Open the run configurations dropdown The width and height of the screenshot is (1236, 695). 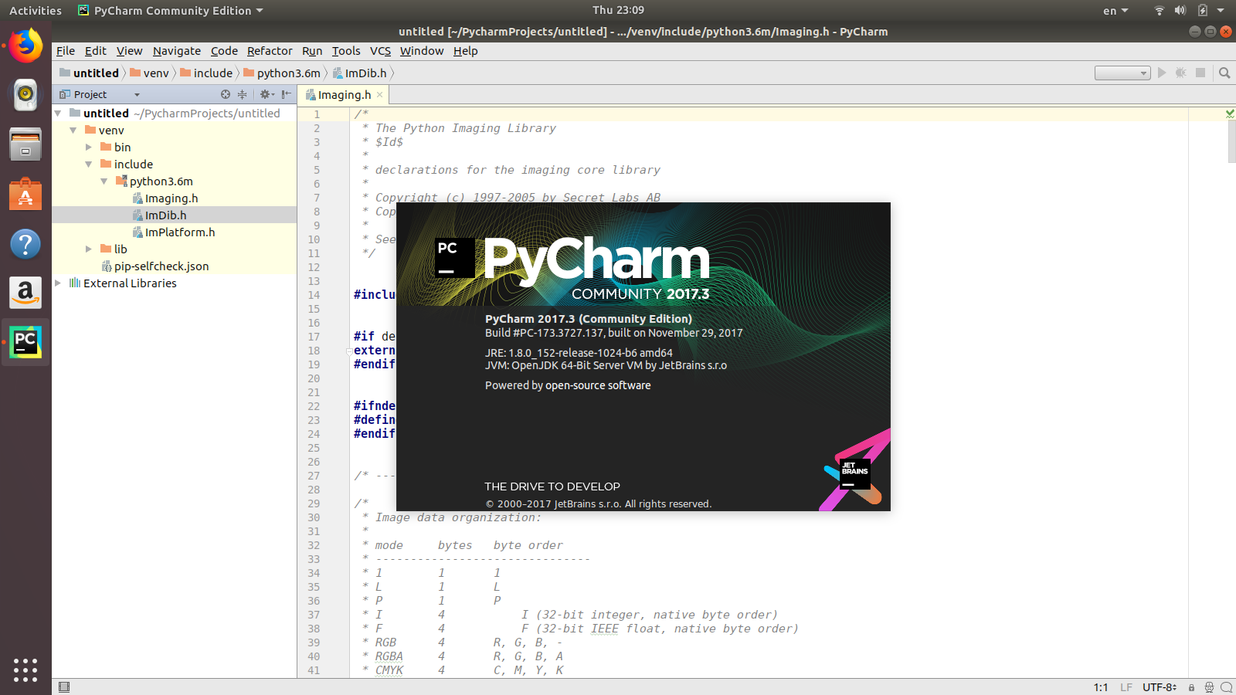pos(1122,73)
